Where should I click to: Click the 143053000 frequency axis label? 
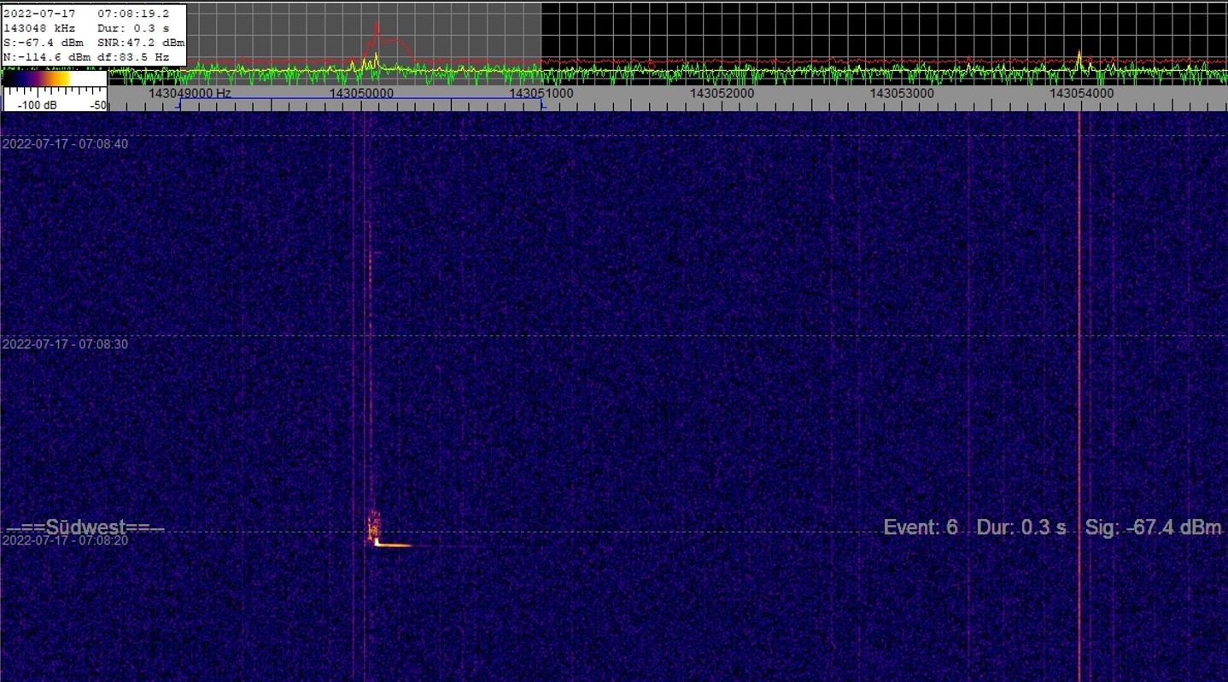(902, 93)
